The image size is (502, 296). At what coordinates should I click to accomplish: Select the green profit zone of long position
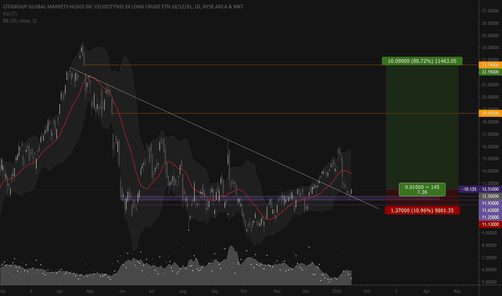[x=422, y=128]
